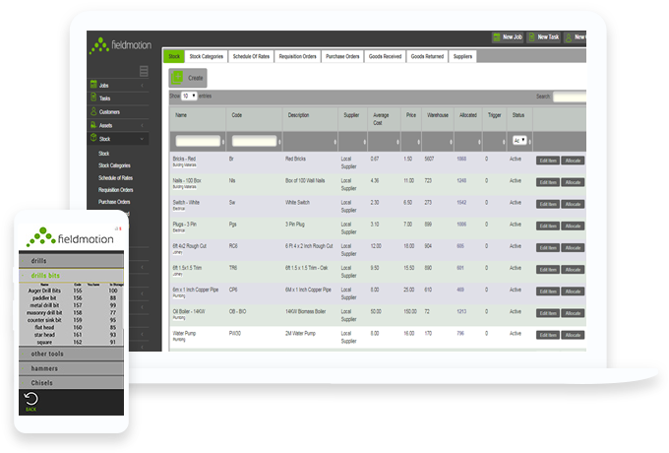669x453 pixels.
Task: Open the Goods Returned tab
Action: (427, 56)
